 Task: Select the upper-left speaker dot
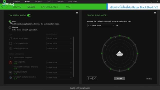pyautogui.click(x=111, y=38)
